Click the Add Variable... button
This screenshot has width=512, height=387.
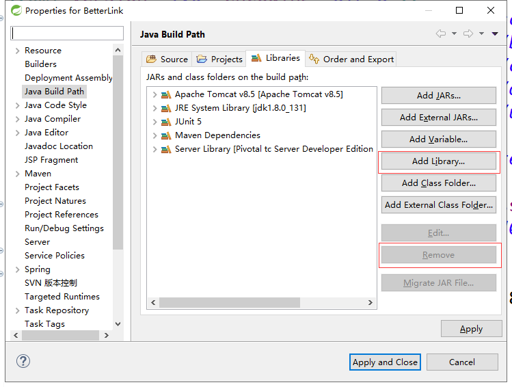[x=439, y=139]
